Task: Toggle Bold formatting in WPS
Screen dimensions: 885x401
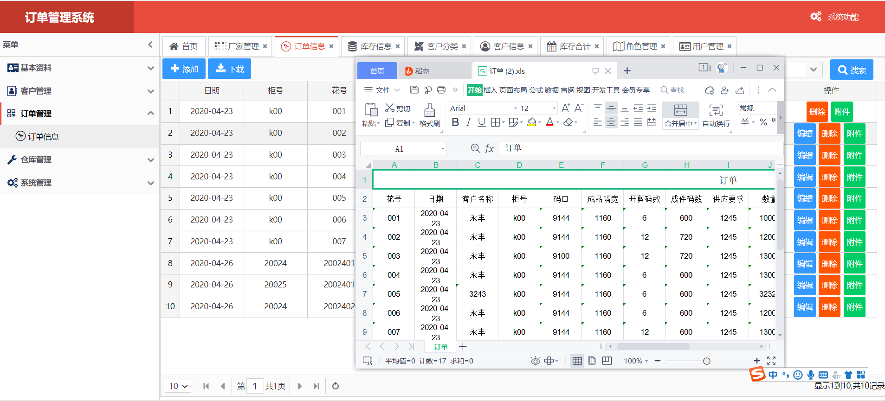Action: click(455, 122)
